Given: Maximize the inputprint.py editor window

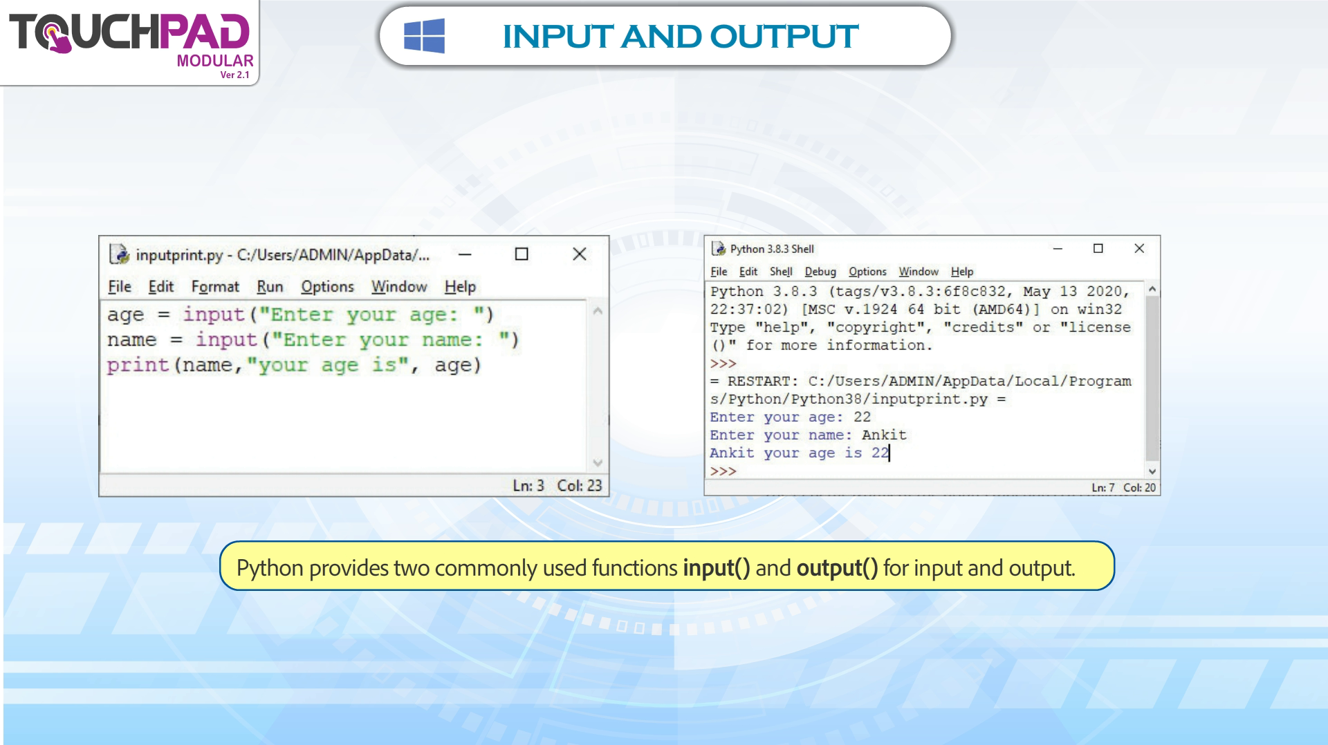Looking at the screenshot, I should click(x=522, y=254).
